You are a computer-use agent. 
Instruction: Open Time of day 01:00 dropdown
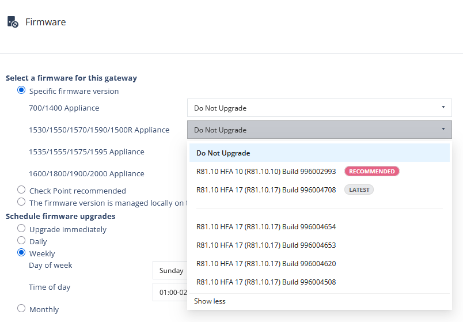tap(170, 292)
